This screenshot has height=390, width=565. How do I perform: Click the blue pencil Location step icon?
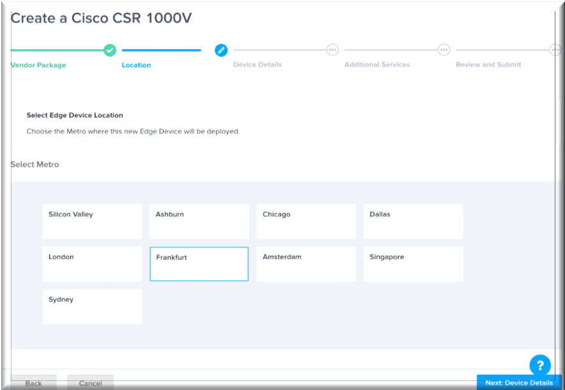click(221, 50)
